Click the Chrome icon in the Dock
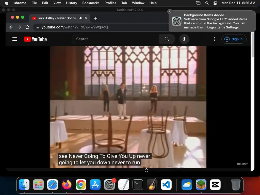The width and height of the screenshot is (260, 195). click(x=81, y=185)
